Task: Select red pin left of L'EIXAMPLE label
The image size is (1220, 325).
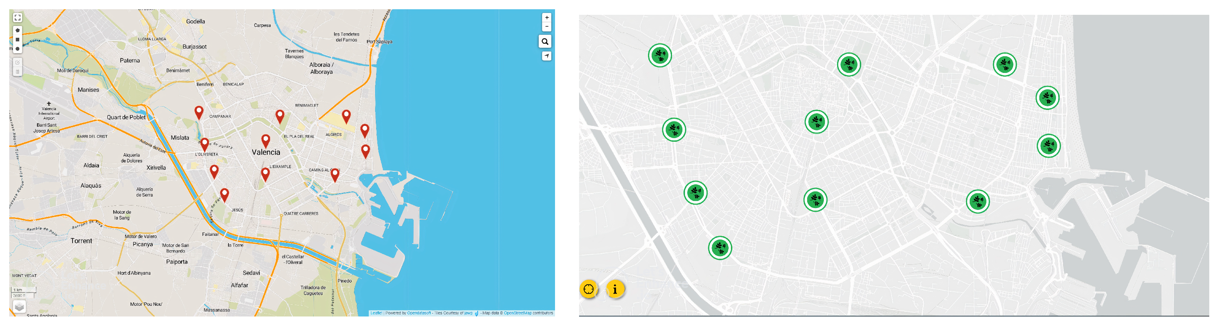Action: pyautogui.click(x=265, y=174)
